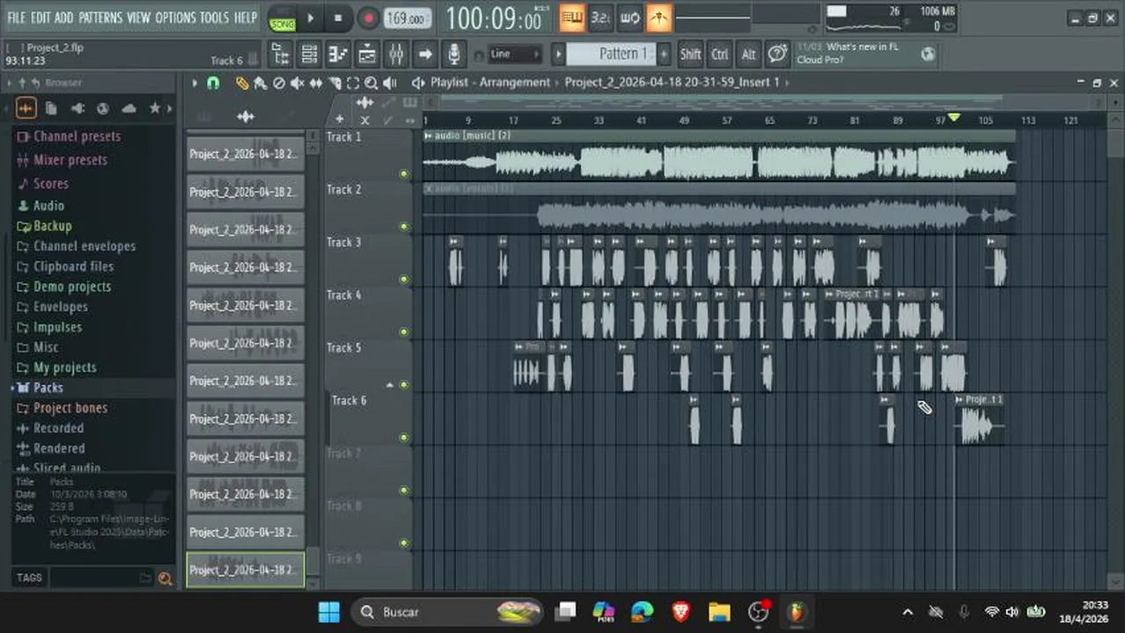This screenshot has height=633, width=1125.
Task: Select the Paint brush tool in playlist
Action: (x=261, y=83)
